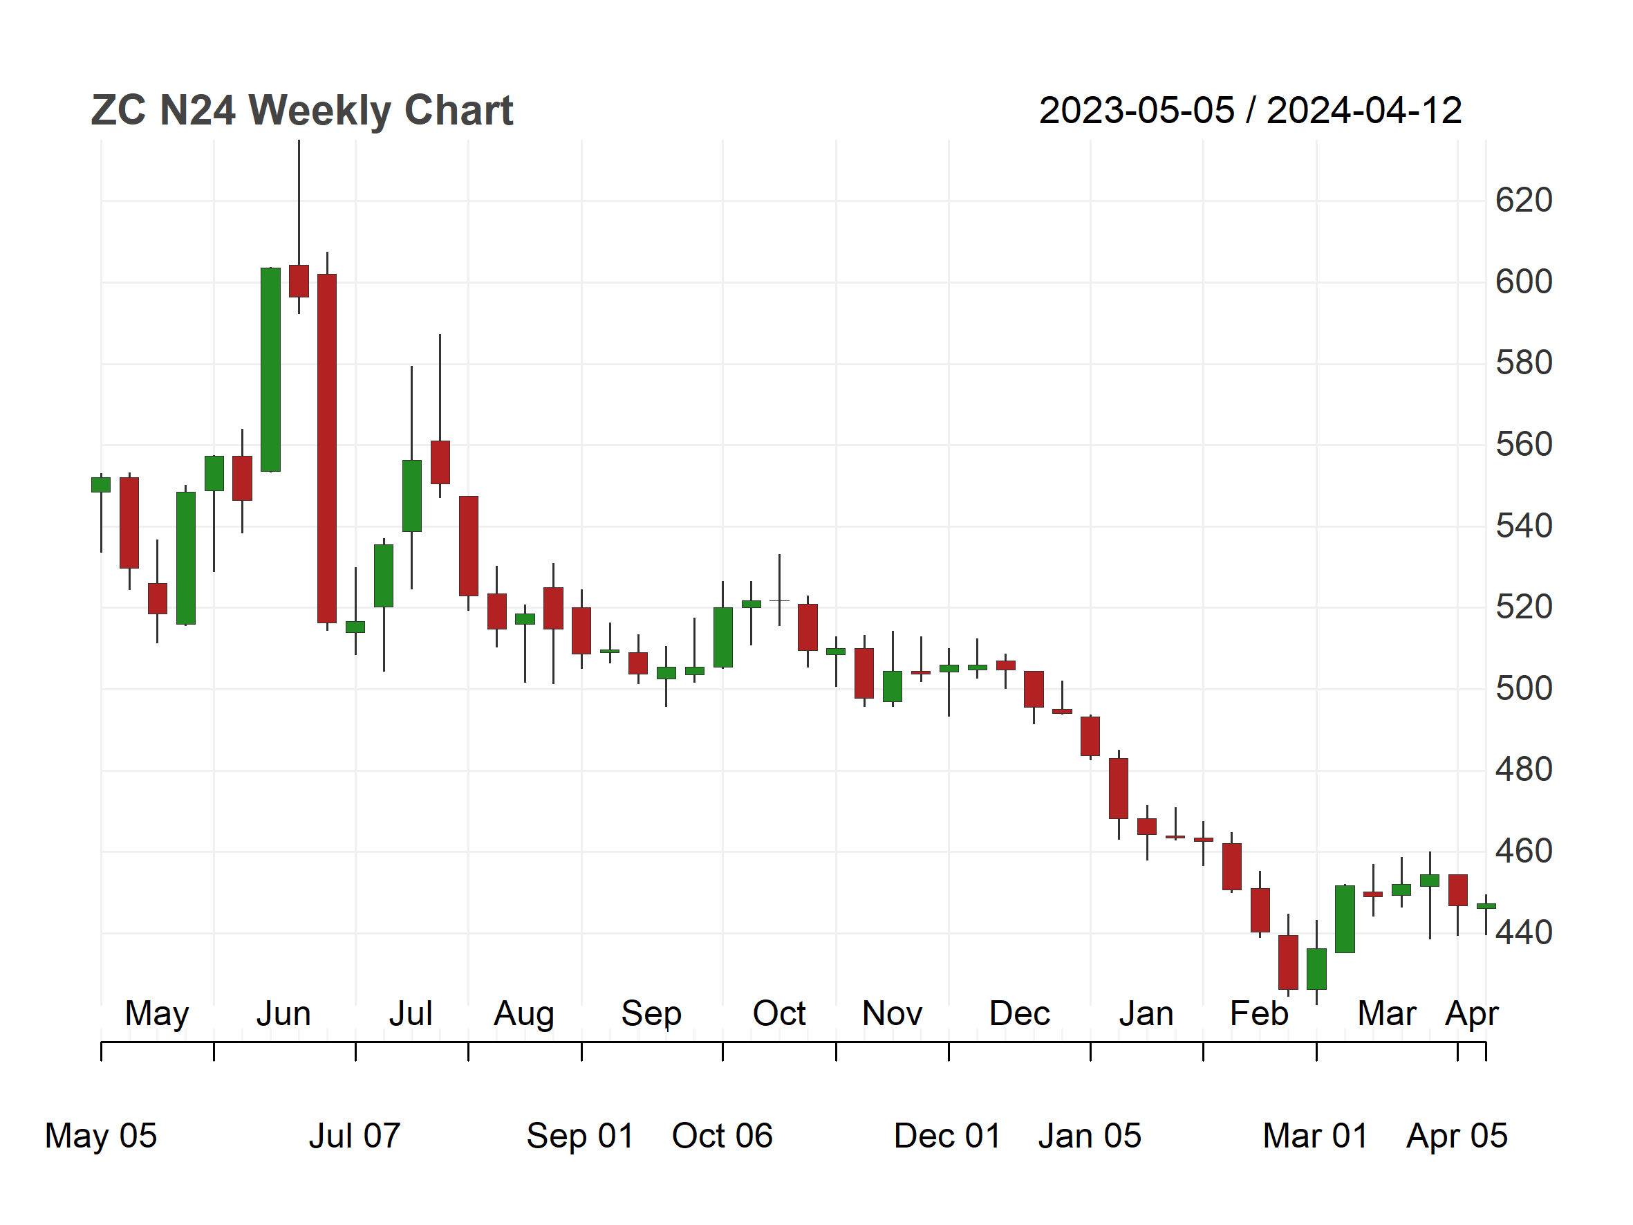Click the ZC N24 Weekly Chart title
Screen dimensions: 1633x1225
(301, 111)
